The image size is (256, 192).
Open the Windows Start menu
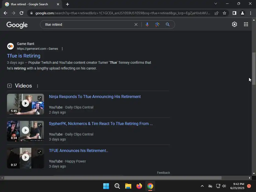(x=106, y=186)
